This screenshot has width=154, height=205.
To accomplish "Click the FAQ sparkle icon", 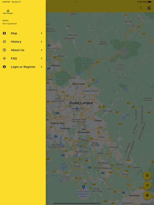I will pyautogui.click(x=4, y=58).
